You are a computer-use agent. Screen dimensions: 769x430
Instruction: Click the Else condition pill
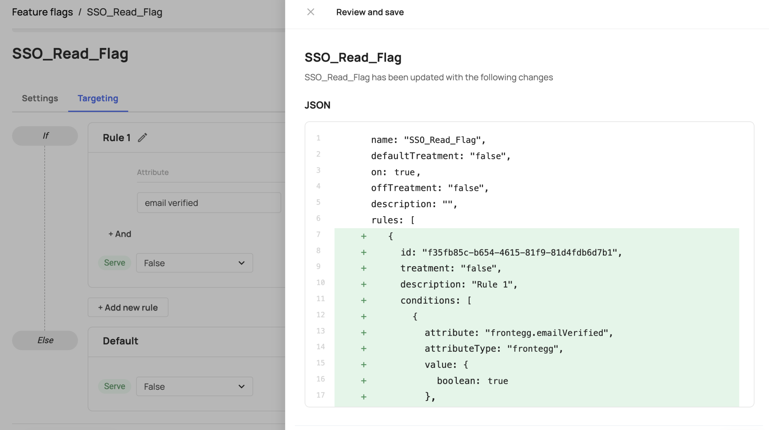tap(45, 340)
